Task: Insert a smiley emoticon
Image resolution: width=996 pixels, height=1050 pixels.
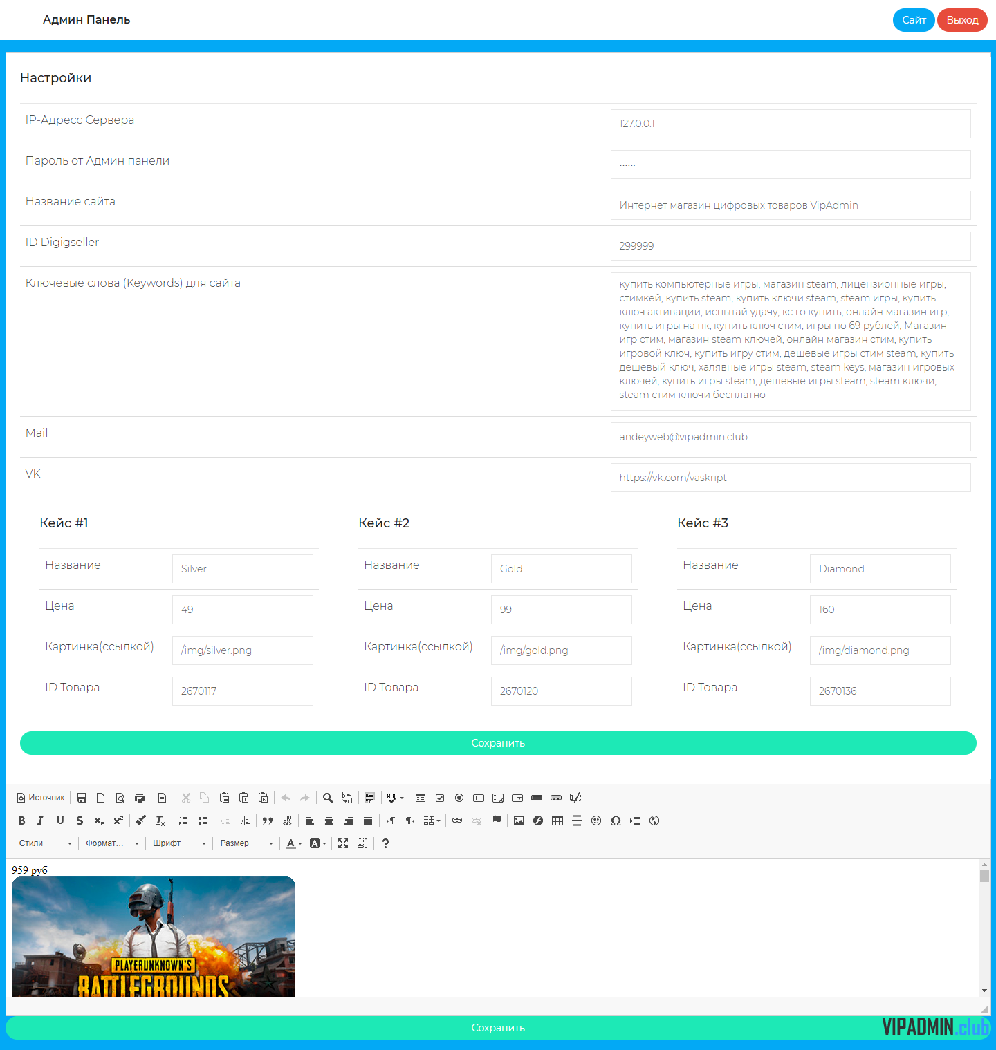Action: click(x=596, y=821)
